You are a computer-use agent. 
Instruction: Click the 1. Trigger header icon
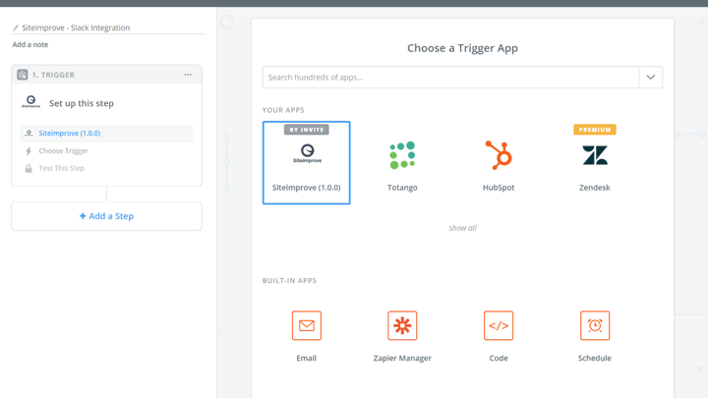point(23,75)
